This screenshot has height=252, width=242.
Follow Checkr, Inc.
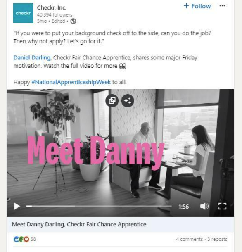click(x=197, y=6)
